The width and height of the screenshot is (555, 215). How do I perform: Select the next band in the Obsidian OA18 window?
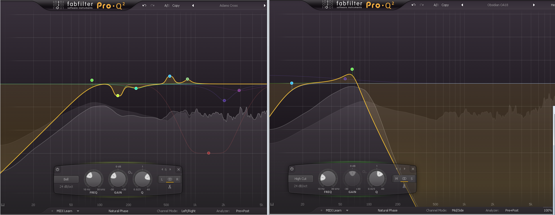click(x=405, y=169)
